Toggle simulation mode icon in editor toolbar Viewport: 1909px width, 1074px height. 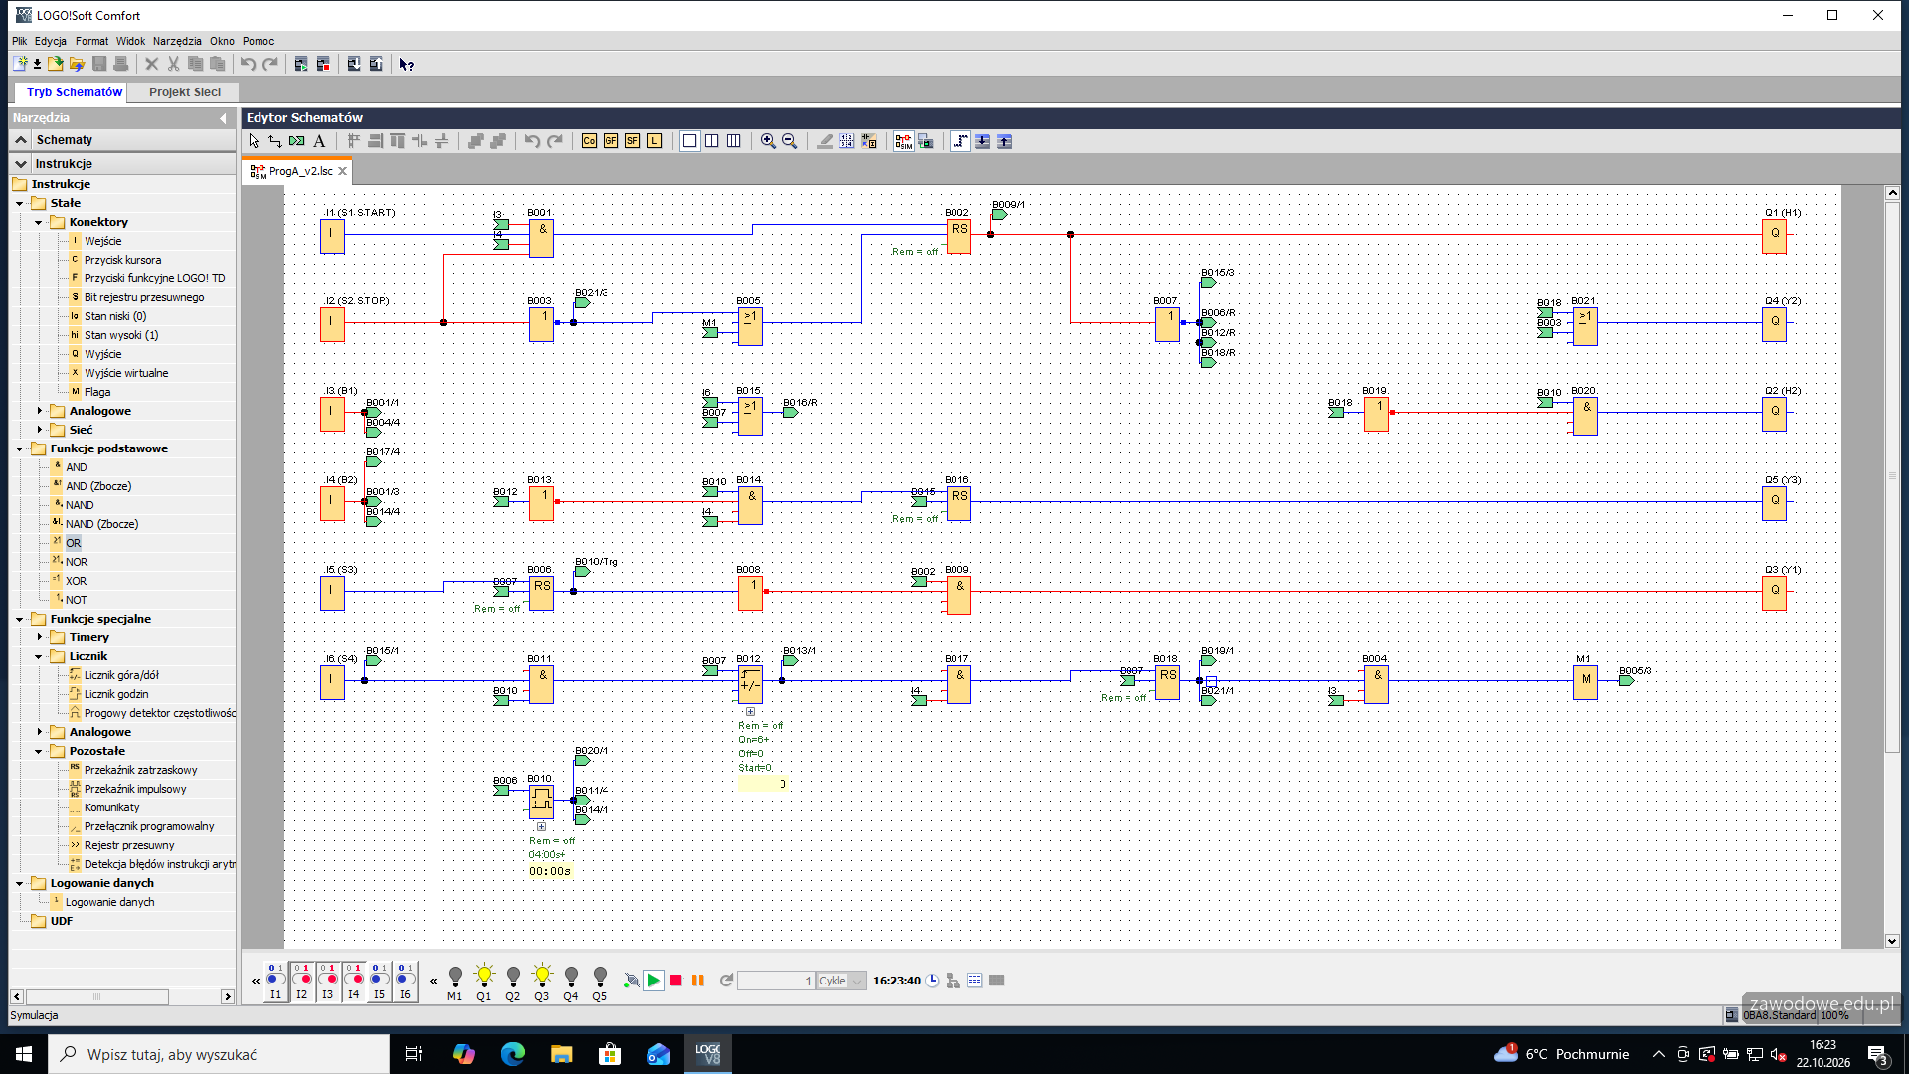pos(903,141)
